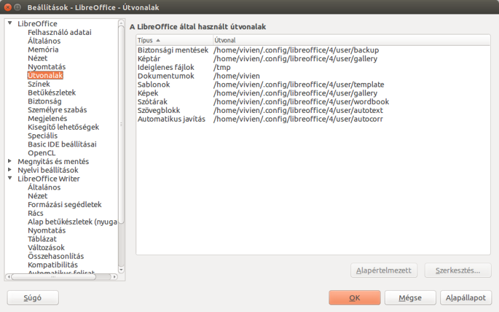499x312 pixels.
Task: Open the Speciális settings page
Action: 42,135
